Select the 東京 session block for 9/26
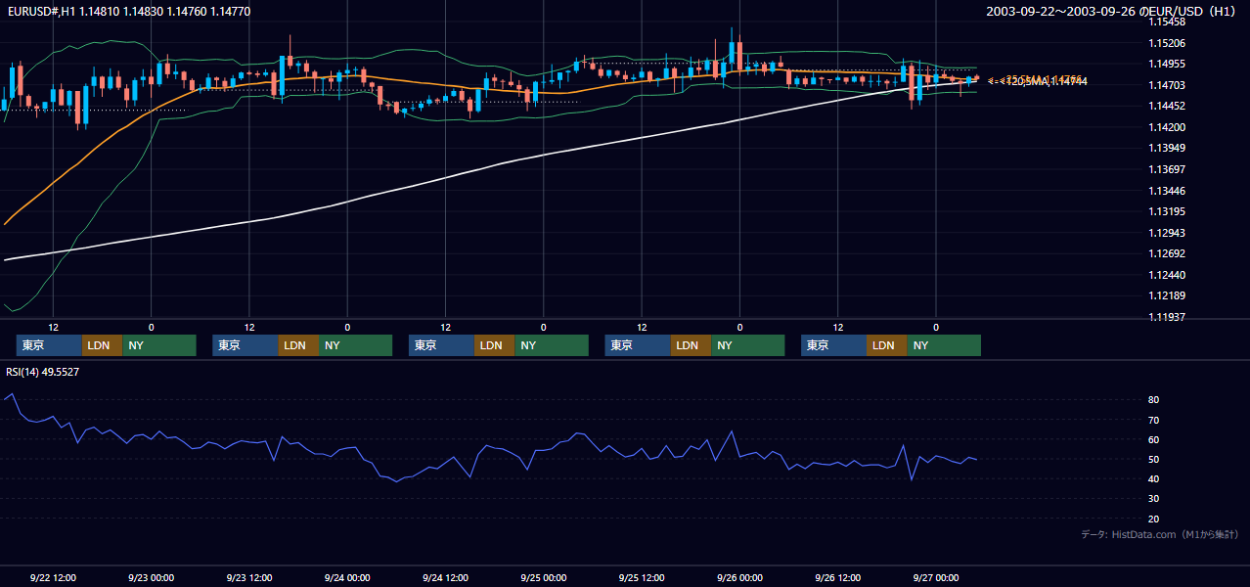Screen dimensions: 1250x587 (833, 345)
